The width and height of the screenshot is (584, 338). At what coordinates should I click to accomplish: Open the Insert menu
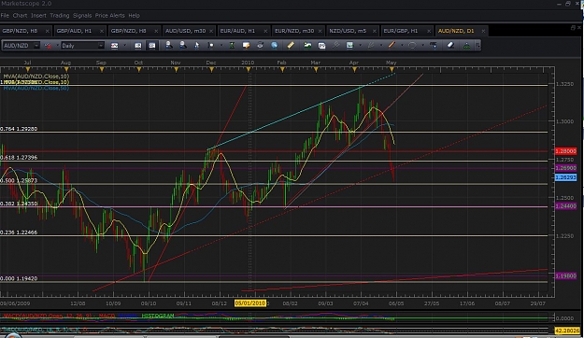pos(38,15)
